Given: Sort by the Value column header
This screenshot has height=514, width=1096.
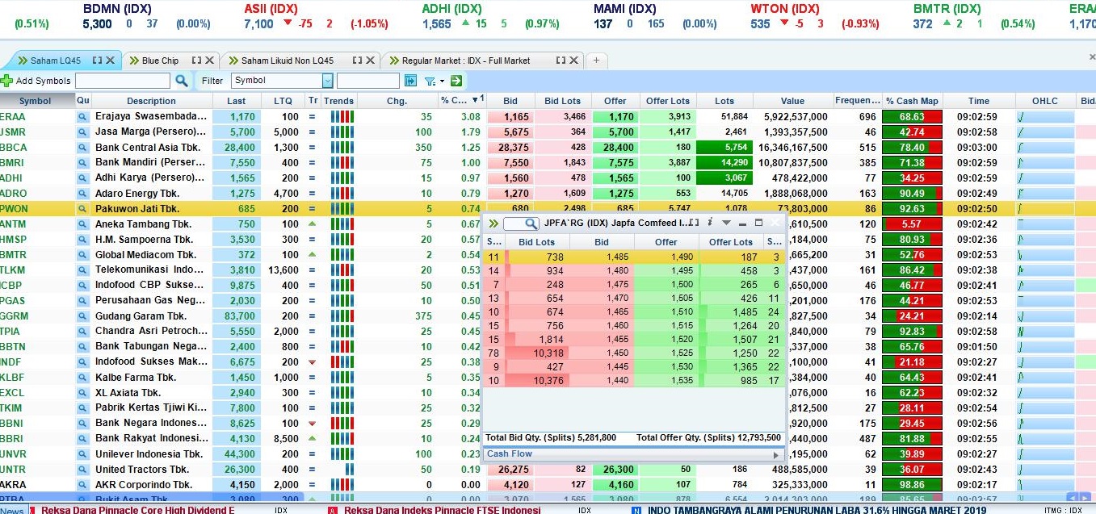Looking at the screenshot, I should pyautogui.click(x=792, y=101).
